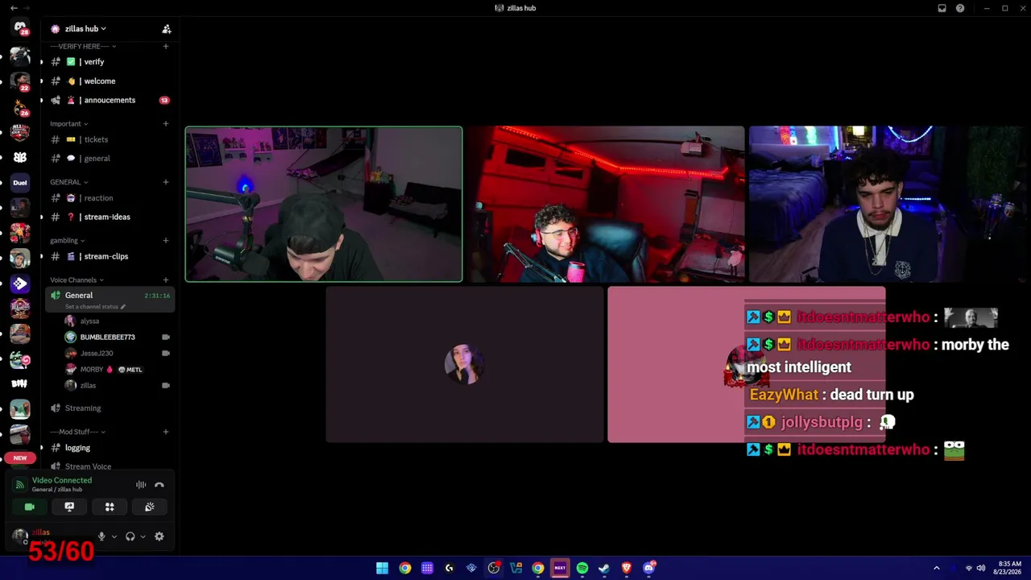Screen dimensions: 1031x580
Task: Add a new voice channel
Action: click(x=166, y=280)
